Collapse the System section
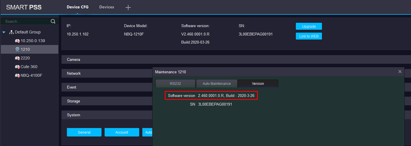This screenshot has width=411, height=146. point(107,115)
